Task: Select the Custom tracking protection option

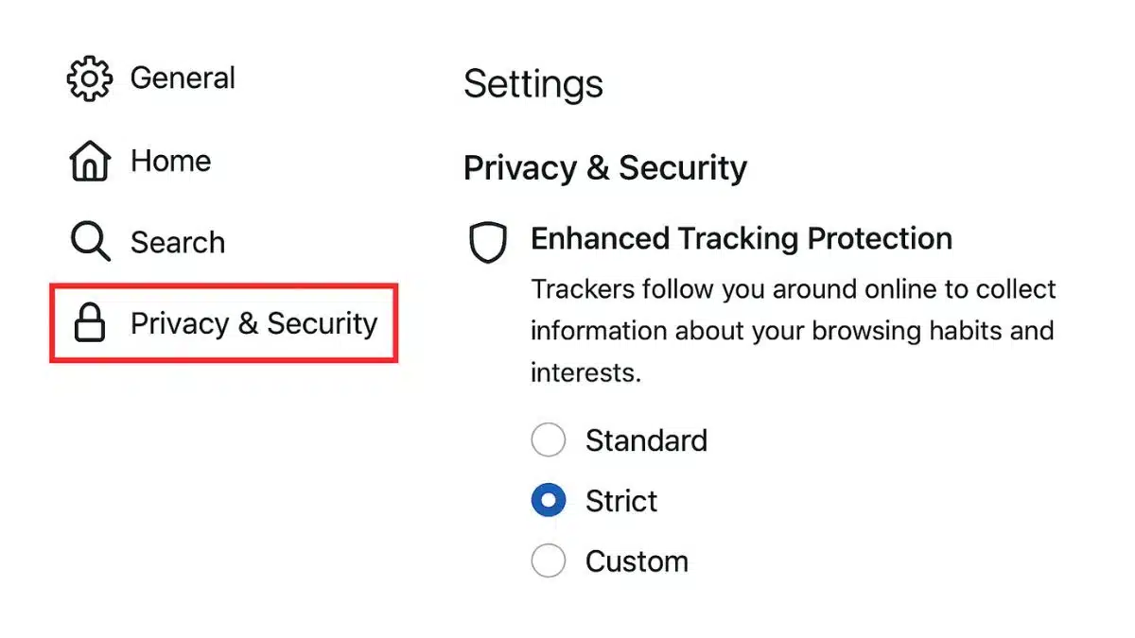Action: coord(549,560)
